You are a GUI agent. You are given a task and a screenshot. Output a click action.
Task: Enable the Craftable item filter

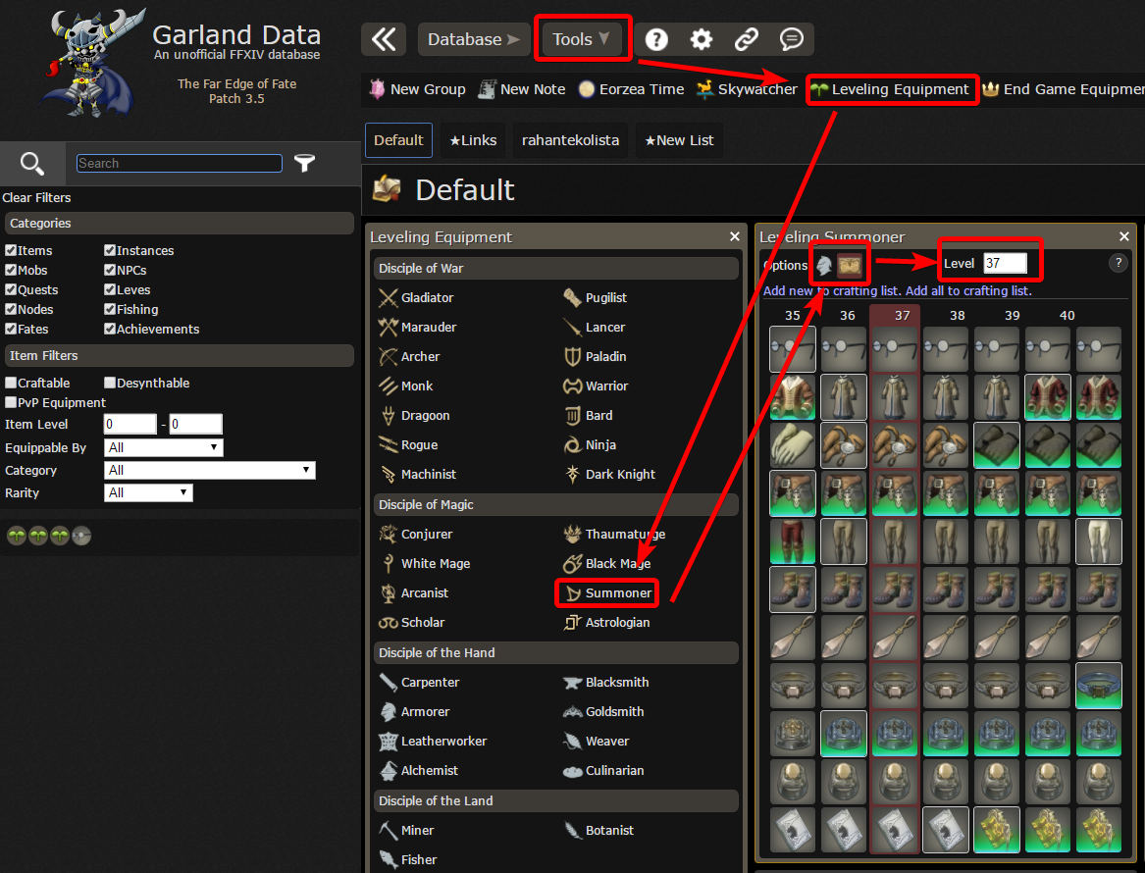tap(11, 383)
